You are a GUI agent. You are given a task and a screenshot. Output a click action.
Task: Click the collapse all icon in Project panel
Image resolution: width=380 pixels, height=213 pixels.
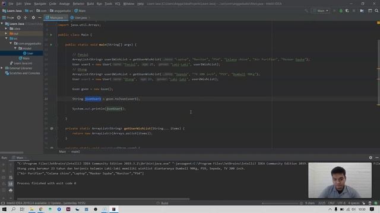coord(25,18)
